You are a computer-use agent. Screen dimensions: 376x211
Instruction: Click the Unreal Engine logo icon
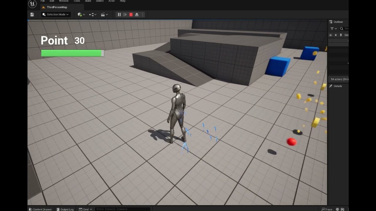click(32, 4)
